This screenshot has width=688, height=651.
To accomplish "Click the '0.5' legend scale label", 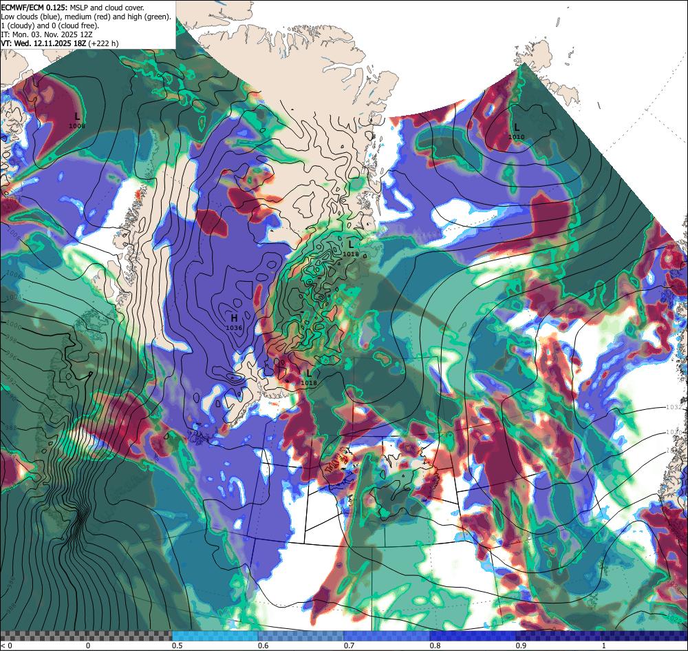I will click(x=178, y=645).
